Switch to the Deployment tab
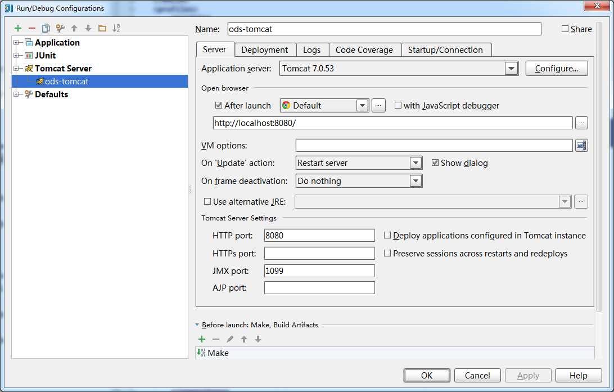 click(265, 50)
